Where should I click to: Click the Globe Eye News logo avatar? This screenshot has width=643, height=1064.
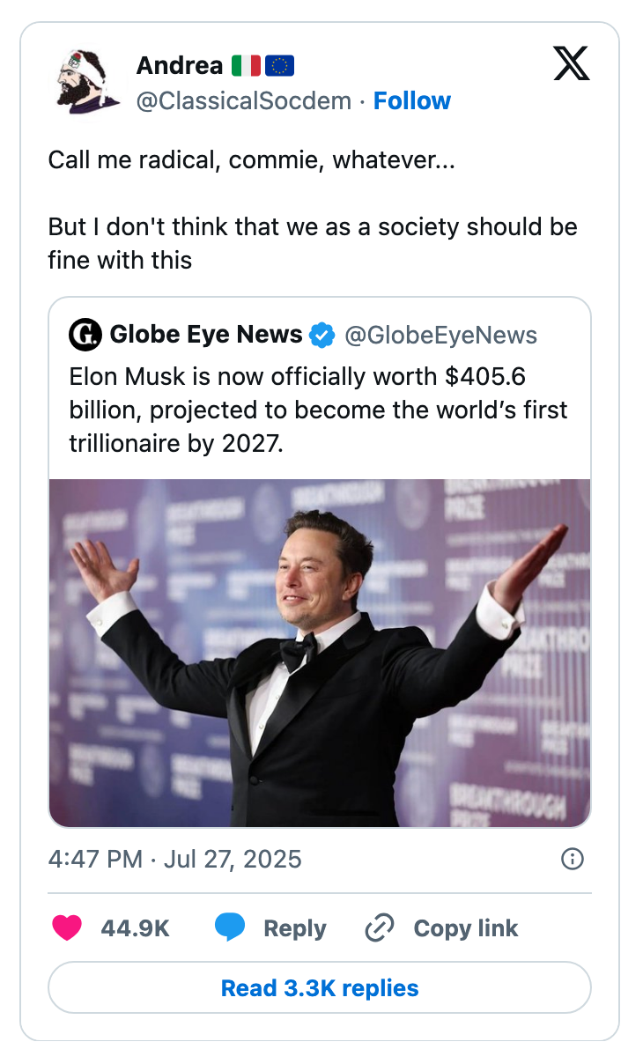click(x=85, y=335)
